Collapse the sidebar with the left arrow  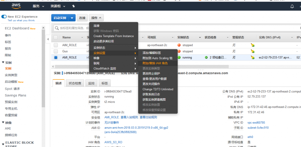pos(48,39)
